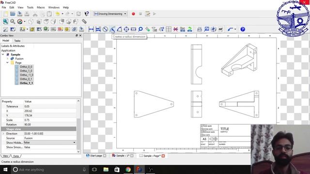Click the Fit selection magnifier icon
This screenshot has width=310, height=174.
click(13, 21)
